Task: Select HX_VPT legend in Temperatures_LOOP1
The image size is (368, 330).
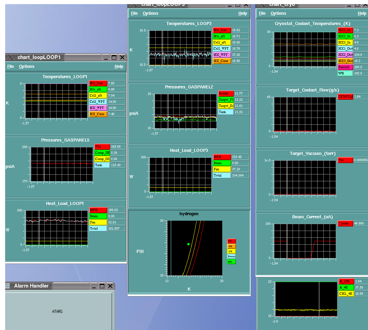Action: 98,108
